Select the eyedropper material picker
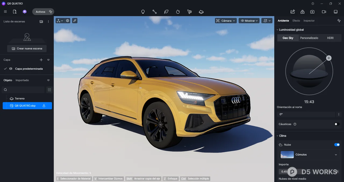 click(x=75, y=21)
